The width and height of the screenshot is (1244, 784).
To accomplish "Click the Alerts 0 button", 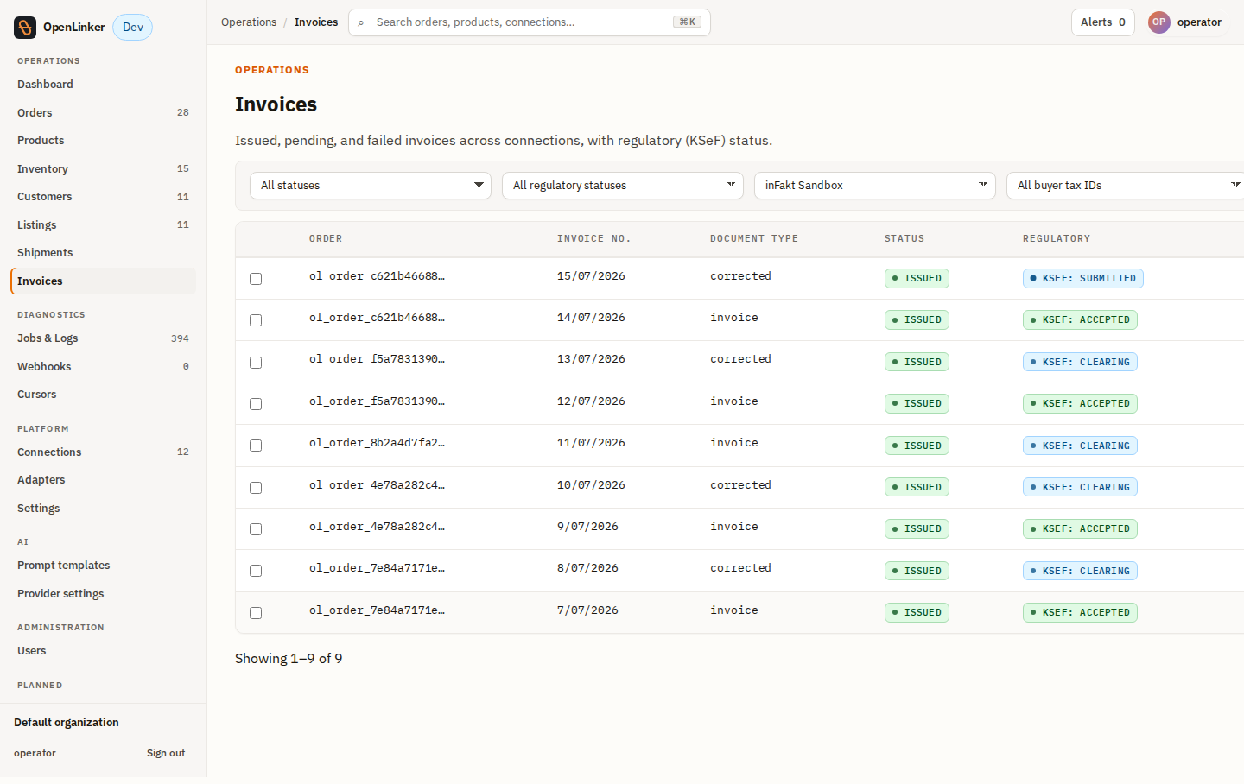I will pyautogui.click(x=1103, y=22).
